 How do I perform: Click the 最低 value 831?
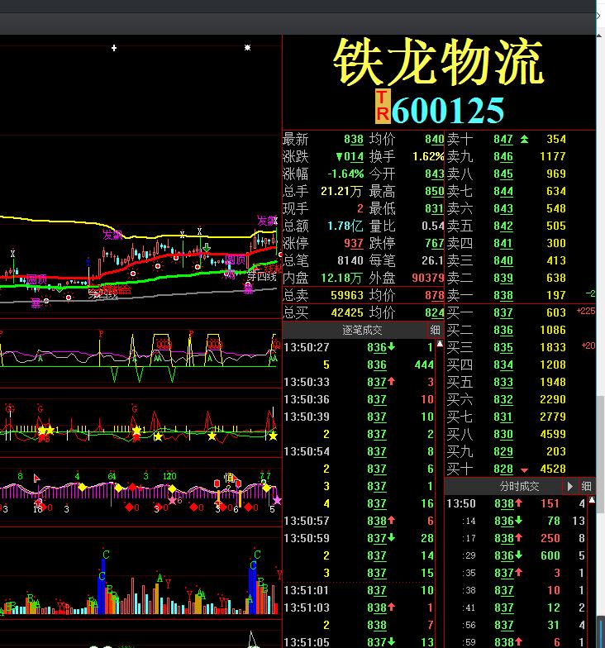tap(435, 208)
